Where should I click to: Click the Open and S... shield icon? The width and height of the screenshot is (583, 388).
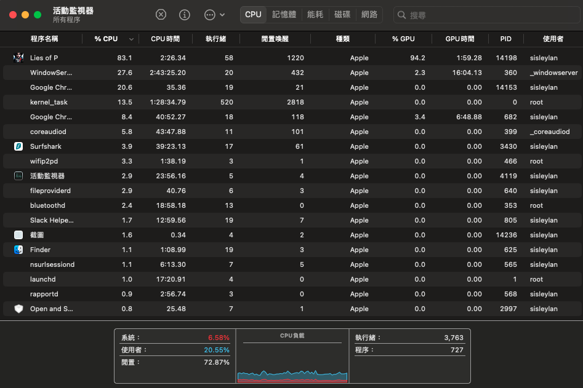click(18, 309)
